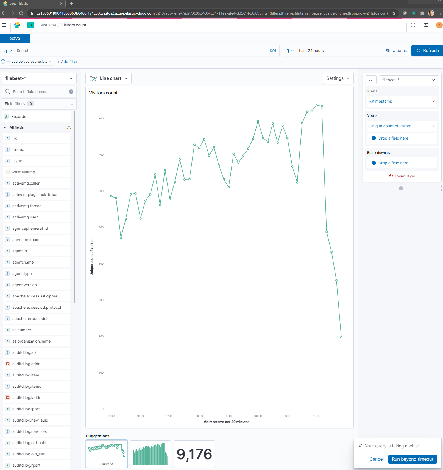Click the All fields warning triangle icon
This screenshot has height=470, width=443.
(x=69, y=127)
